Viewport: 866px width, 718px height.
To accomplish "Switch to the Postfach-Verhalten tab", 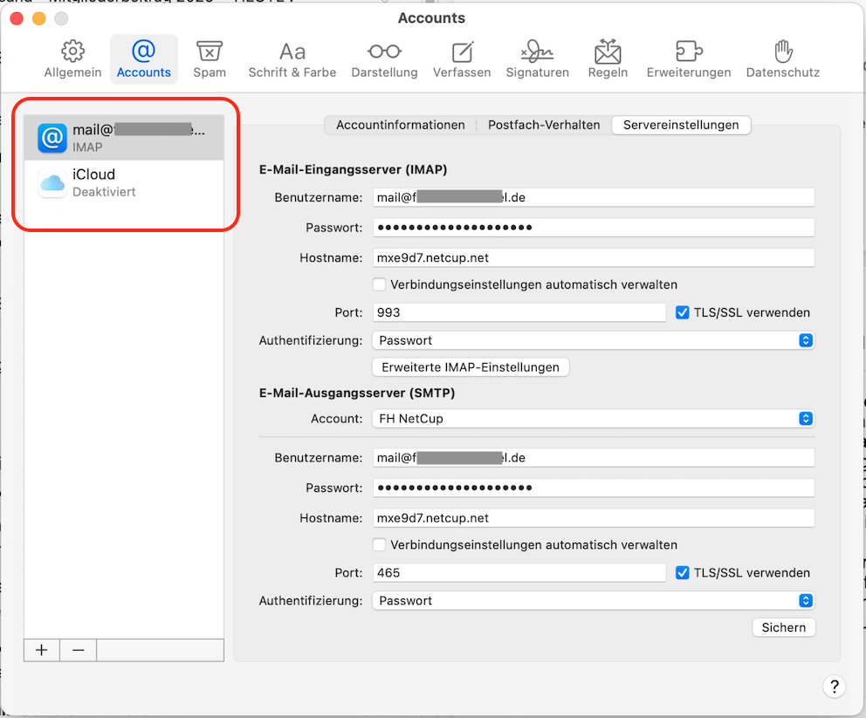I will pyautogui.click(x=544, y=125).
